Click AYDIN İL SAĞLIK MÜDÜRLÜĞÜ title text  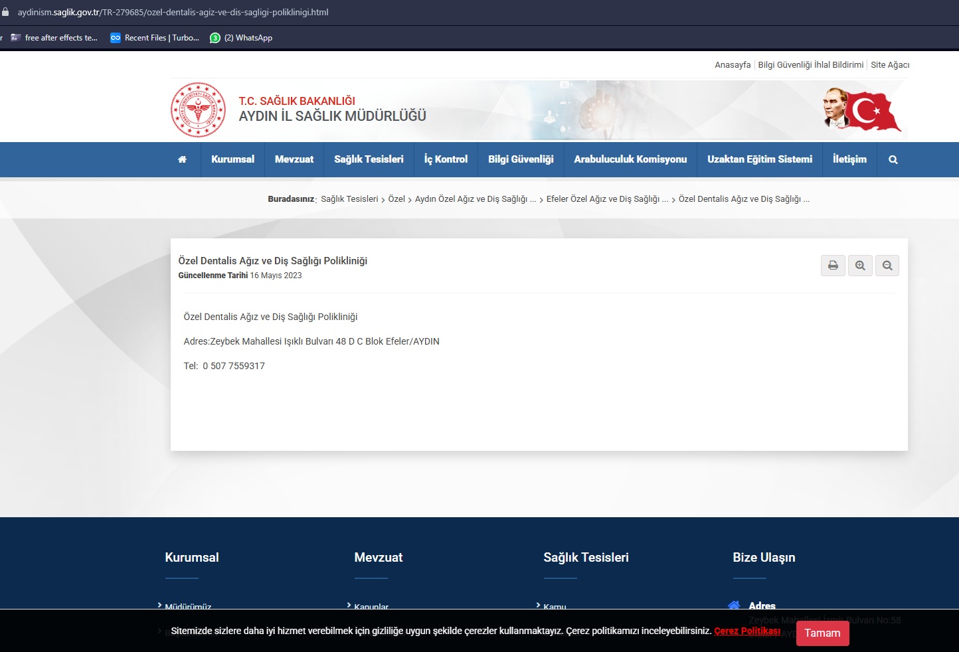332,116
